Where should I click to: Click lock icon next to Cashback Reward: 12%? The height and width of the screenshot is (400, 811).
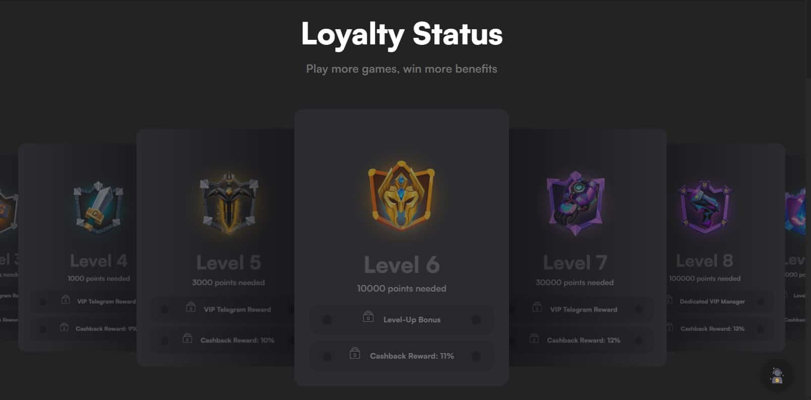534,338
